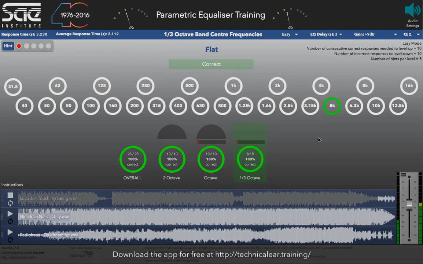Viewport: 423px width, 264px height.
Task: Click the 10k band circle
Action: [x=376, y=106]
